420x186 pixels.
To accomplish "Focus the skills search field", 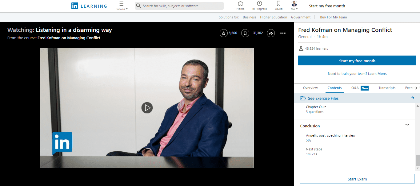I will point(179,6).
